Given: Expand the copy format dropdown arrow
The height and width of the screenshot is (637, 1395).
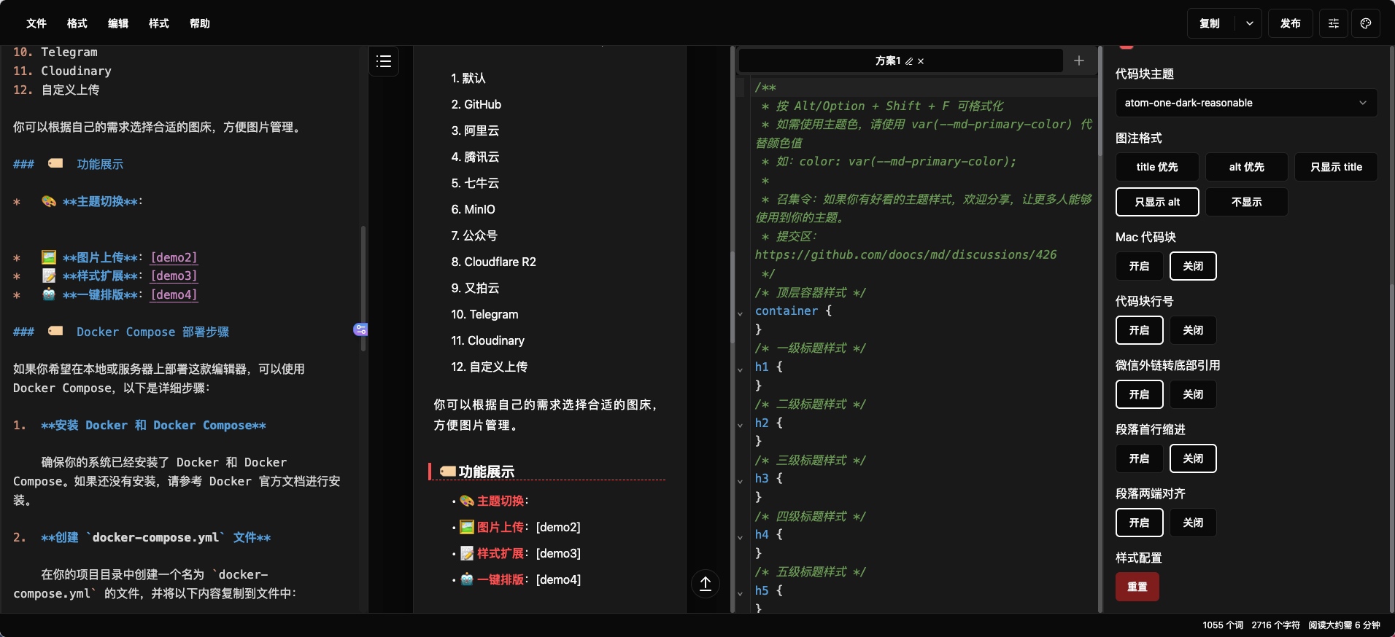Looking at the screenshot, I should click(1250, 23).
